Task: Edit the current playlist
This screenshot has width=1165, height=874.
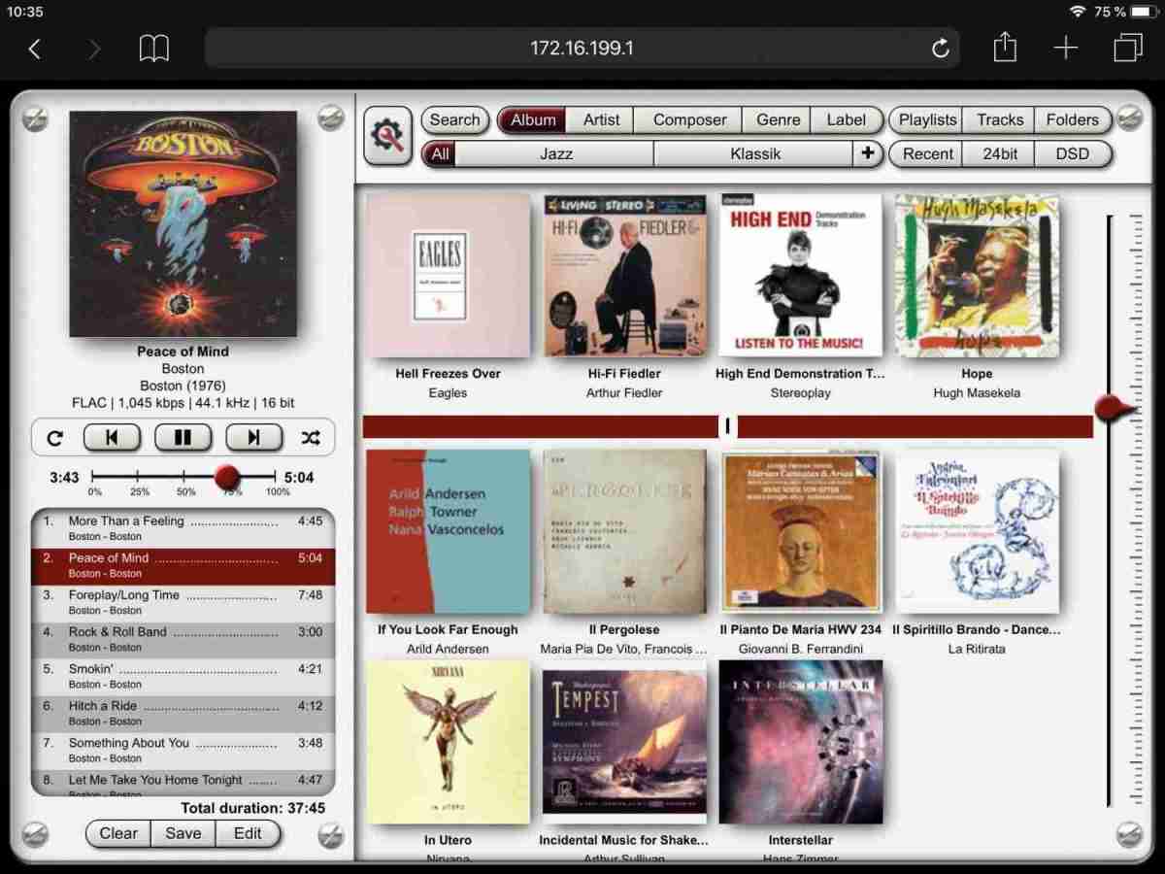Action: point(248,833)
